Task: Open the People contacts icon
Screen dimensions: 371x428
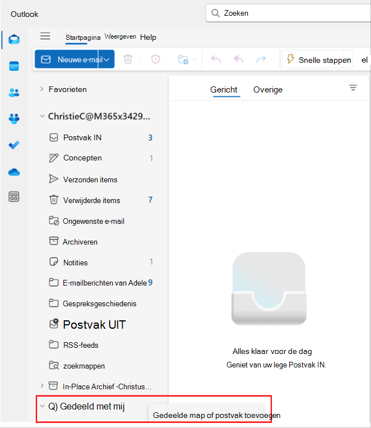Action: [14, 93]
